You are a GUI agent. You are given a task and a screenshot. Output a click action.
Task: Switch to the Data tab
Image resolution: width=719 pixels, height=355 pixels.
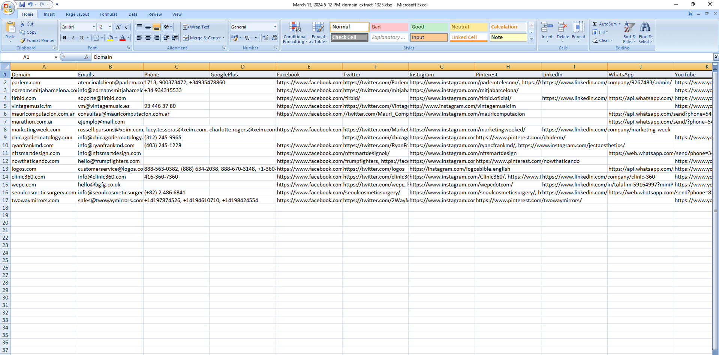click(x=133, y=14)
